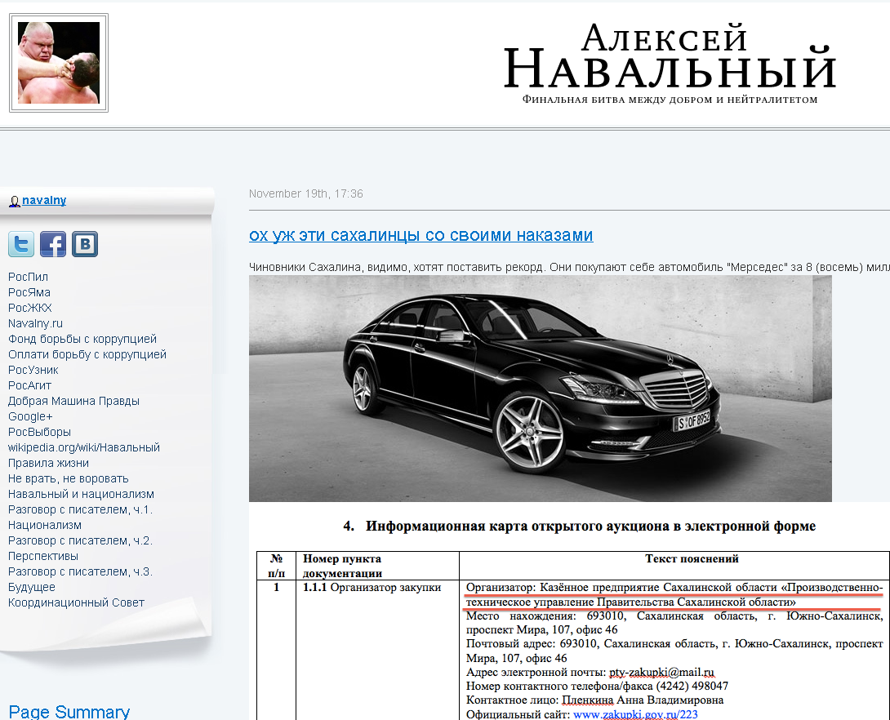This screenshot has height=720, width=890.
Task: Open 'Координационный Совет' sidebar link
Action: point(76,602)
